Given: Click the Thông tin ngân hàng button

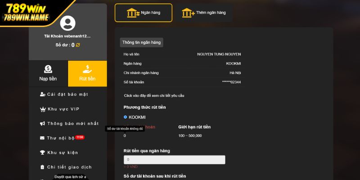Looking at the screenshot, I should point(141,42).
